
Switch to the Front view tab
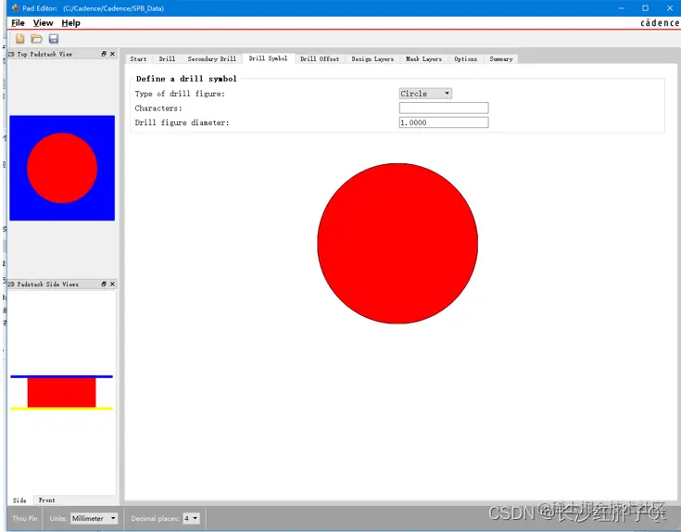point(46,500)
